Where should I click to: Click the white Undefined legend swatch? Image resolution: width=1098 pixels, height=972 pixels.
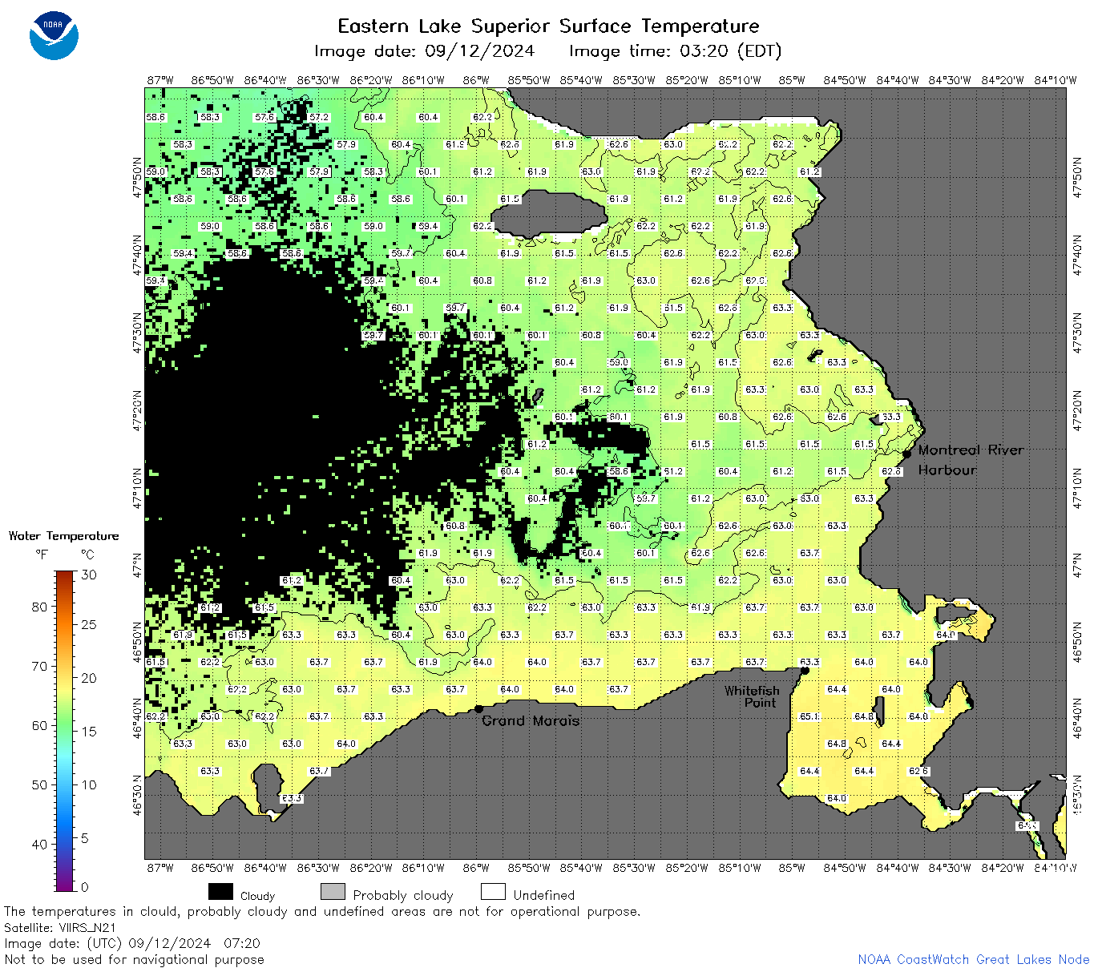tap(493, 892)
